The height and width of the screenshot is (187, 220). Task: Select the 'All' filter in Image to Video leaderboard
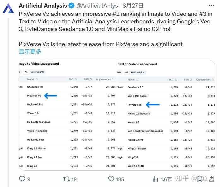(26, 72)
